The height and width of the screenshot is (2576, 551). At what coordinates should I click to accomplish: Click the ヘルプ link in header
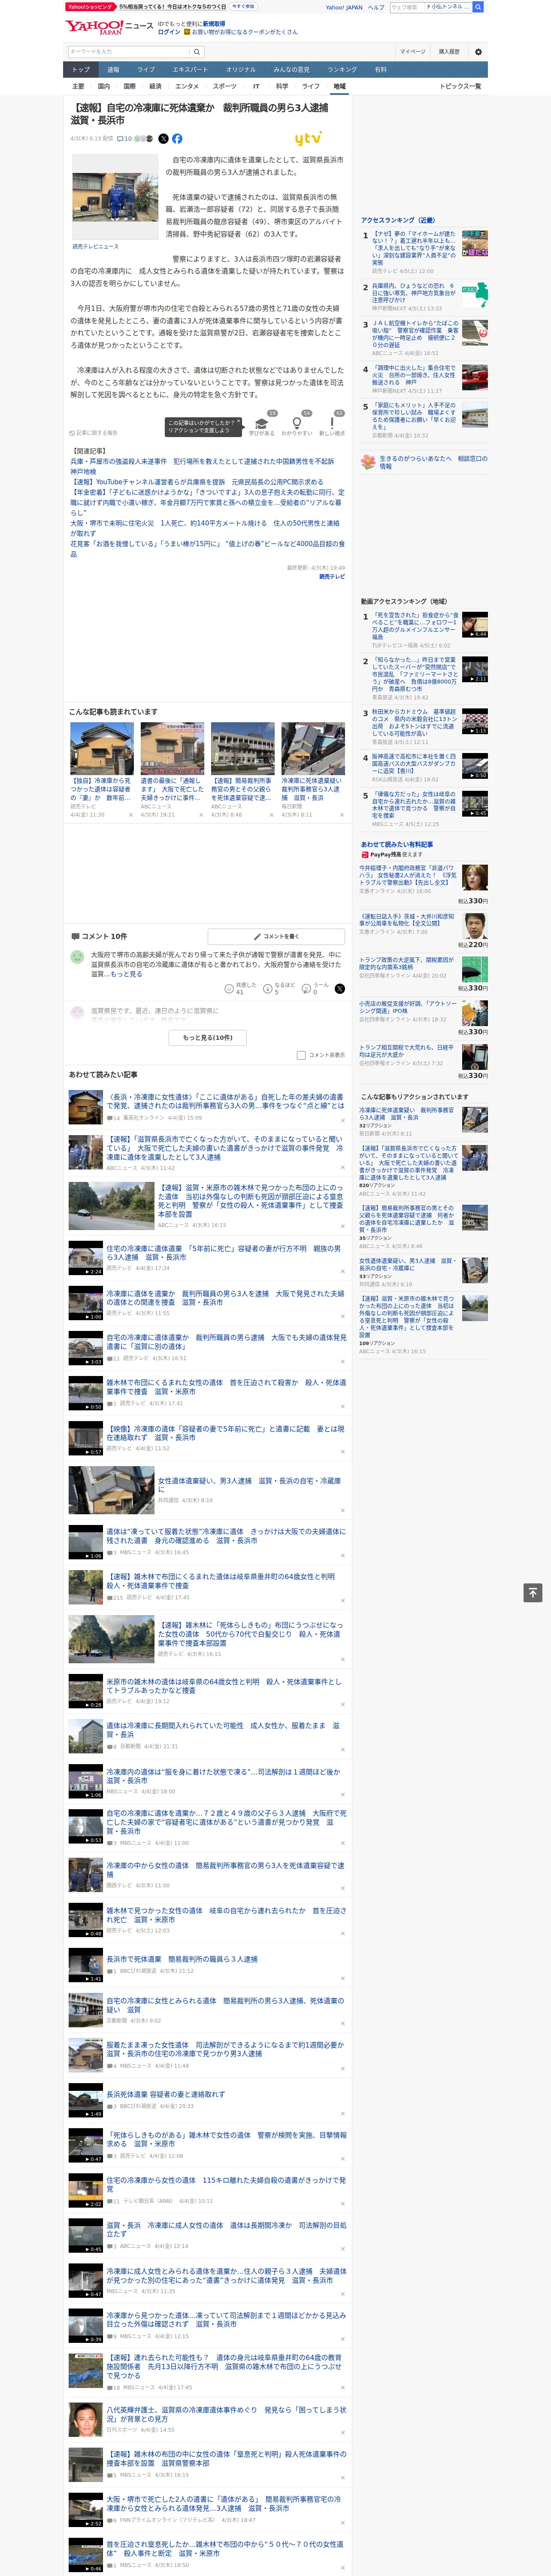tap(376, 7)
